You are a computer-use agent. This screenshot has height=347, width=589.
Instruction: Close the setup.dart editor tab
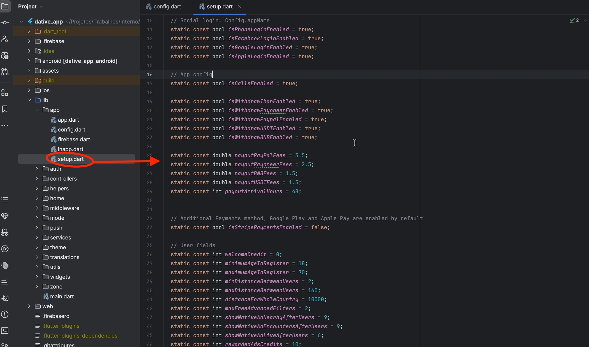[x=239, y=7]
